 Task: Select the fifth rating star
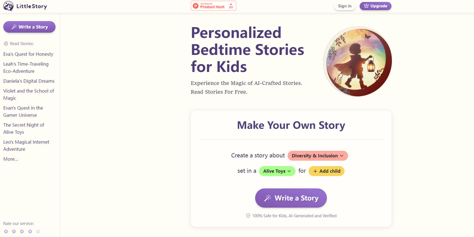38,231
